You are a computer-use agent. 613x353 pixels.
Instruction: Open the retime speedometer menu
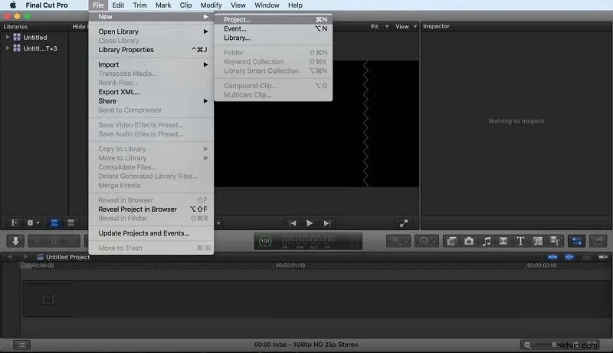[427, 241]
